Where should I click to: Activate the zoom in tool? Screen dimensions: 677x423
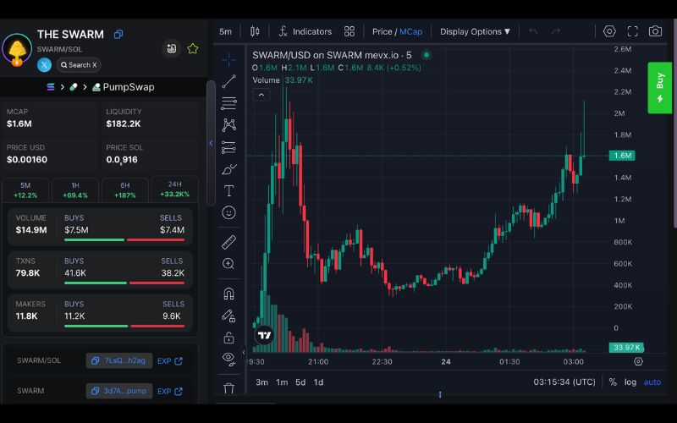(x=228, y=264)
